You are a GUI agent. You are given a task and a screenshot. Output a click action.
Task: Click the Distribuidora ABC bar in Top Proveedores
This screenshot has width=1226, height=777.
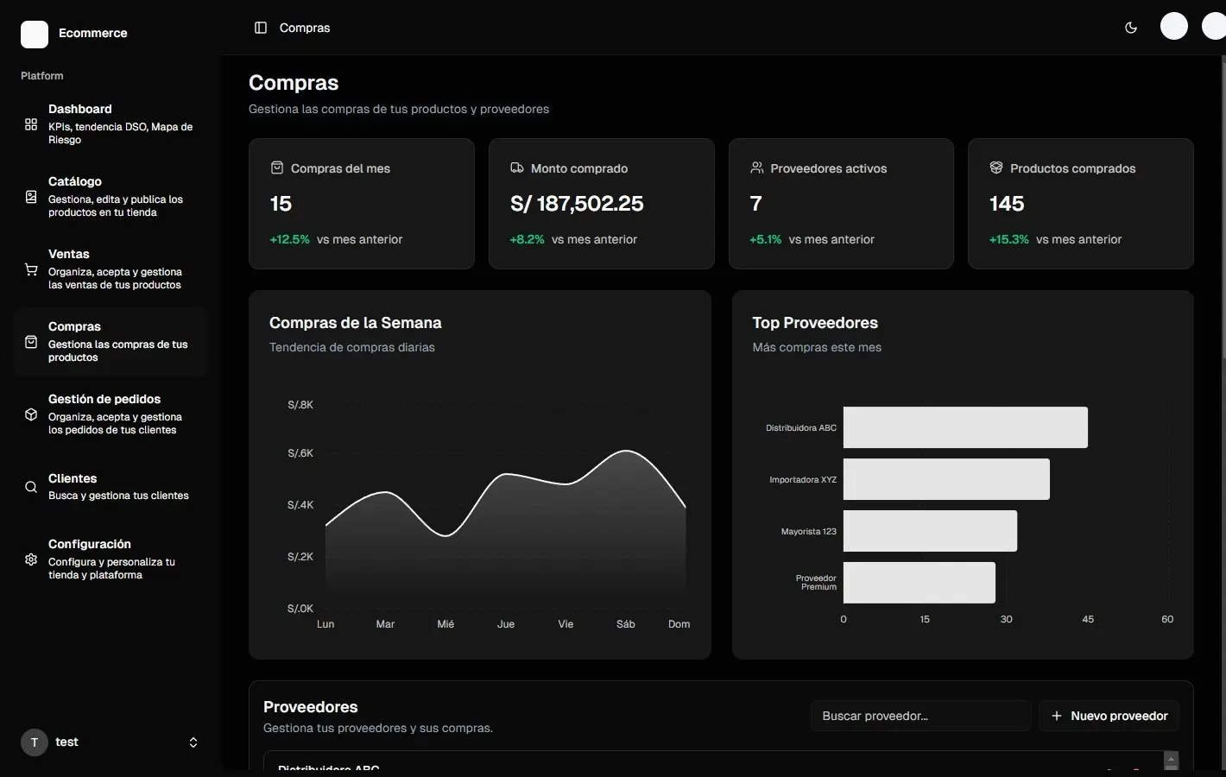point(964,427)
